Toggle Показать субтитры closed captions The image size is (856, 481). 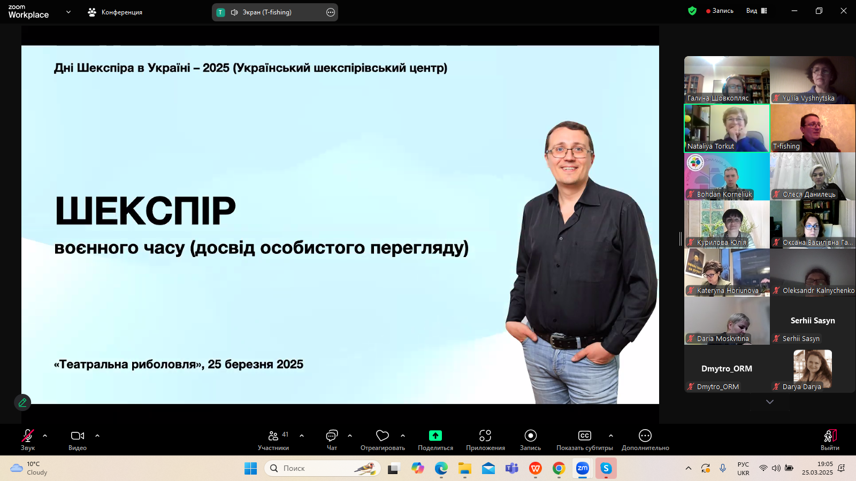point(584,440)
